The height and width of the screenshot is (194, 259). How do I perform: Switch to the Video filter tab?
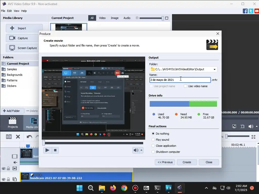pos(102,18)
